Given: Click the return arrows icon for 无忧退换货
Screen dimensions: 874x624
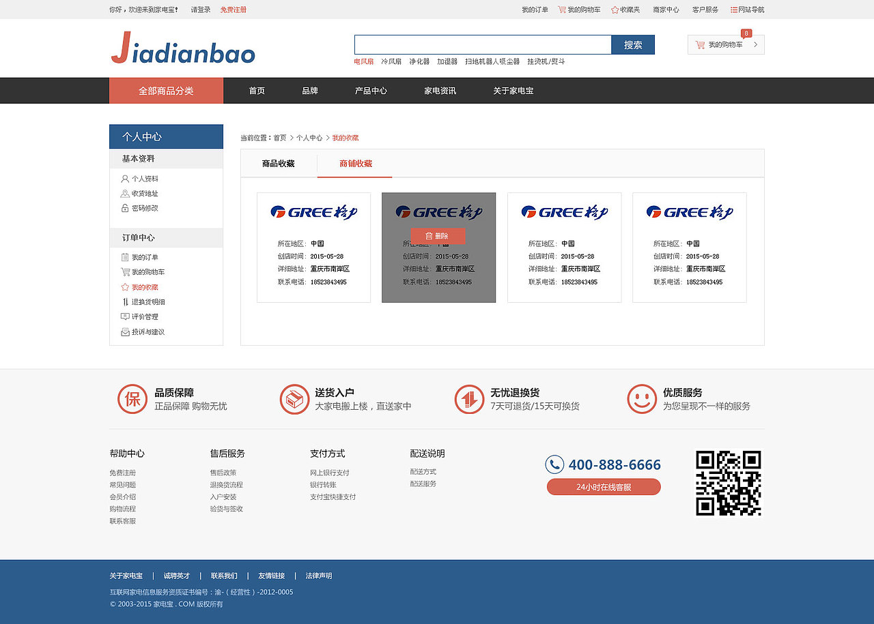Looking at the screenshot, I should coord(469,399).
